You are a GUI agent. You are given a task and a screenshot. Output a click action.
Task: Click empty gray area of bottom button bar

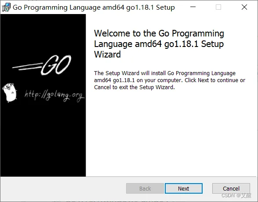pyautogui.click(x=62, y=188)
